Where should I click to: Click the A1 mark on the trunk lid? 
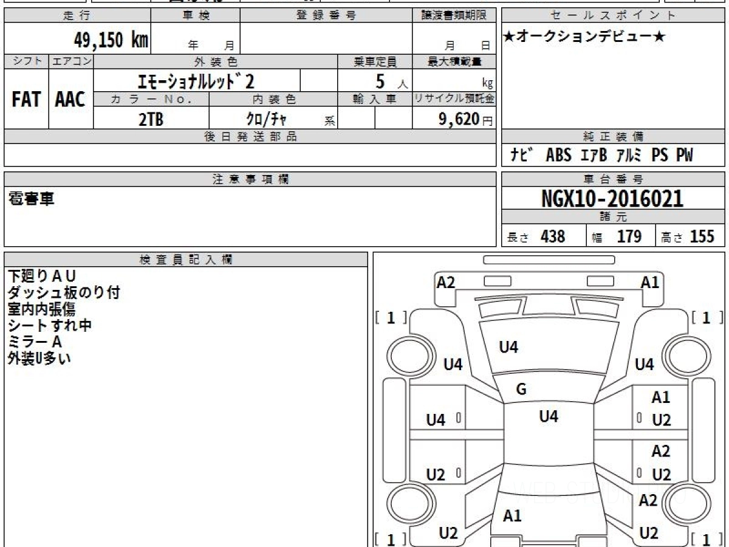[512, 516]
